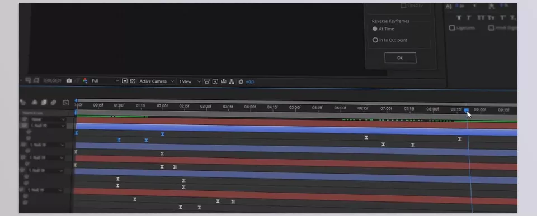Click the tsume icon in Character panel

click(492, 6)
